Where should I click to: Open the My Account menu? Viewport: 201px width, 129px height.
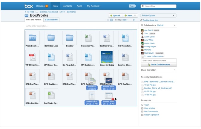[94, 6]
